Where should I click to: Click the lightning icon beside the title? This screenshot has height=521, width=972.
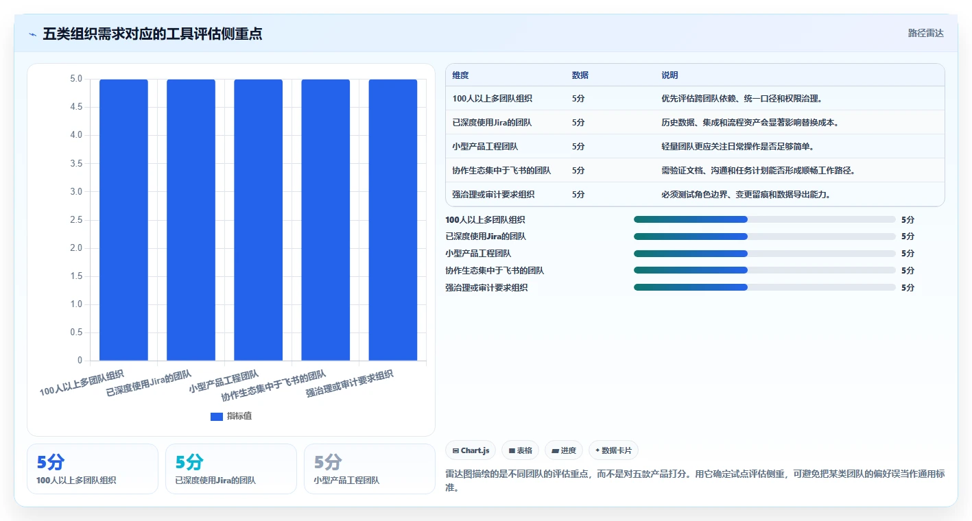point(32,34)
